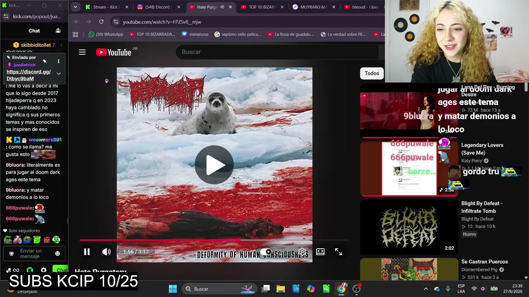
Task: Seek along the red video progress bar
Action: point(214,240)
